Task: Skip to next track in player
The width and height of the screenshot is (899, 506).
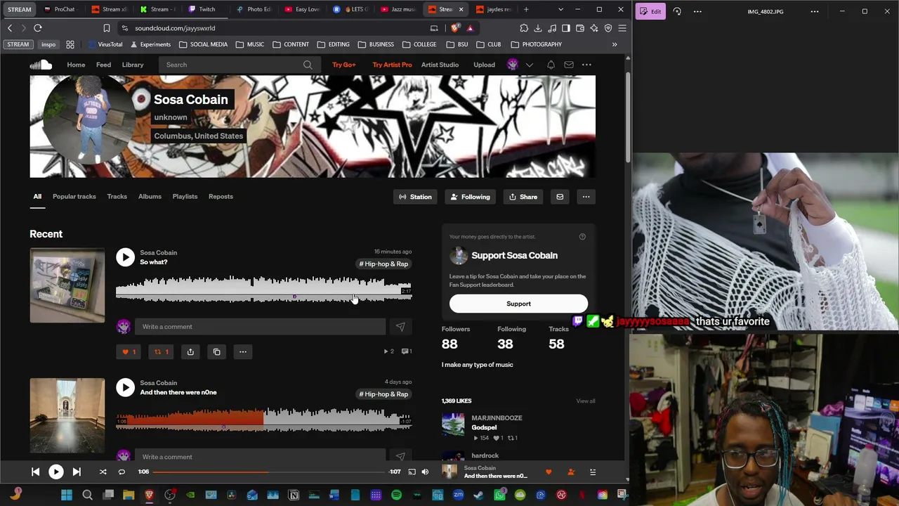Action: (x=77, y=472)
